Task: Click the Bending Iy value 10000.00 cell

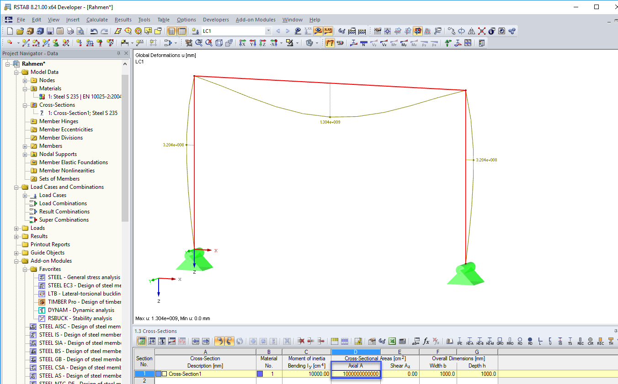Action: (306, 374)
